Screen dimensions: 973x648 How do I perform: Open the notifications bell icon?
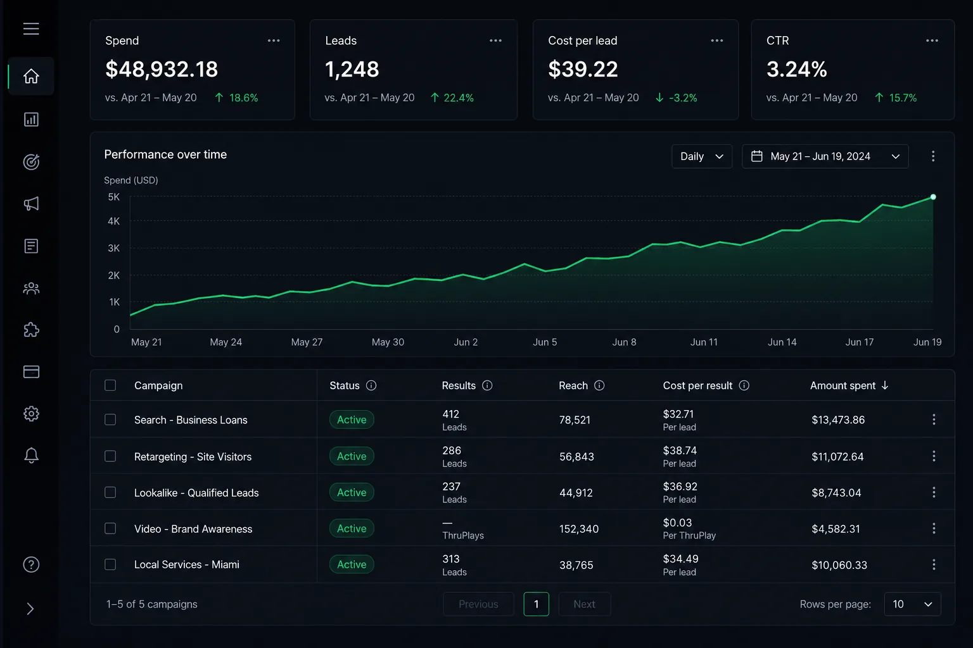pyautogui.click(x=31, y=456)
